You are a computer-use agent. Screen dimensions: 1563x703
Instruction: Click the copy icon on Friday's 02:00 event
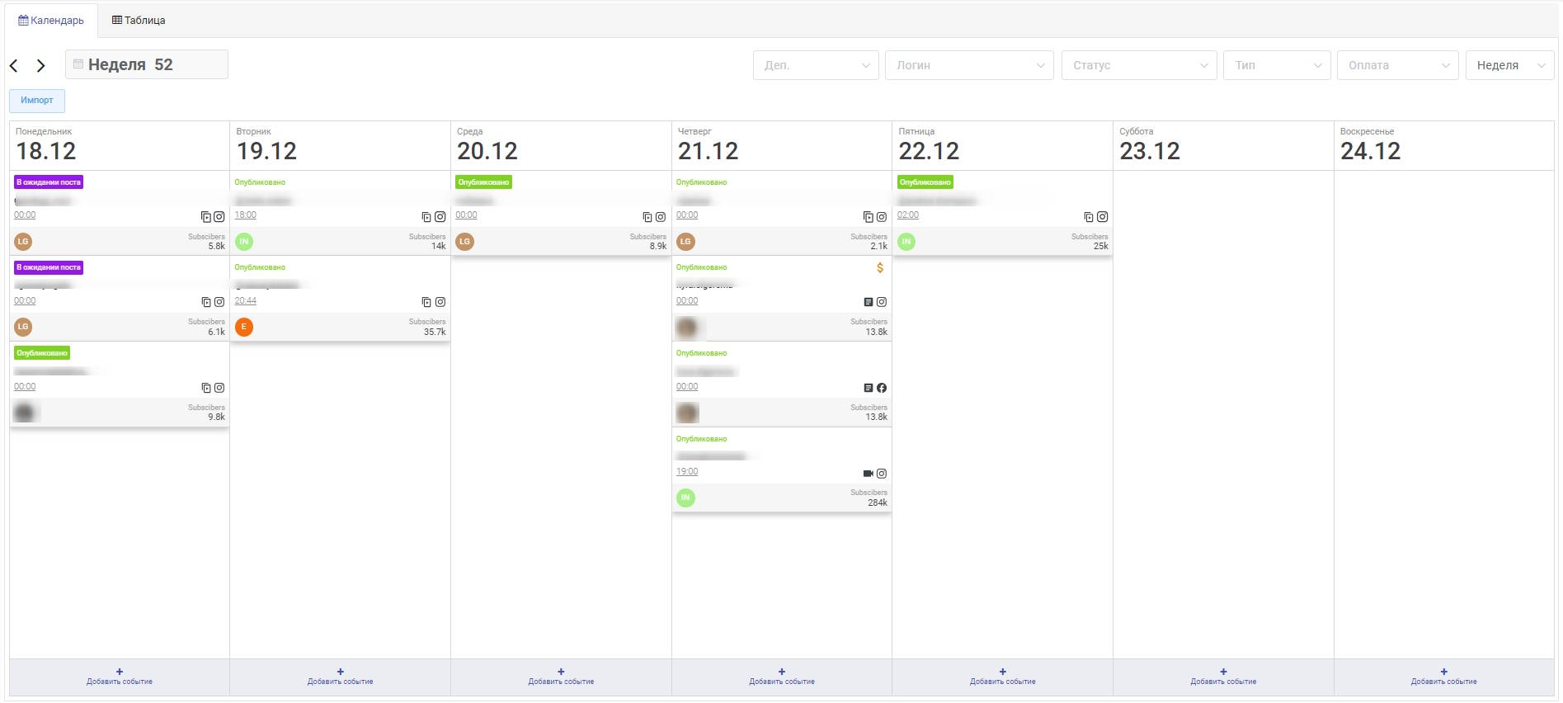point(1089,217)
